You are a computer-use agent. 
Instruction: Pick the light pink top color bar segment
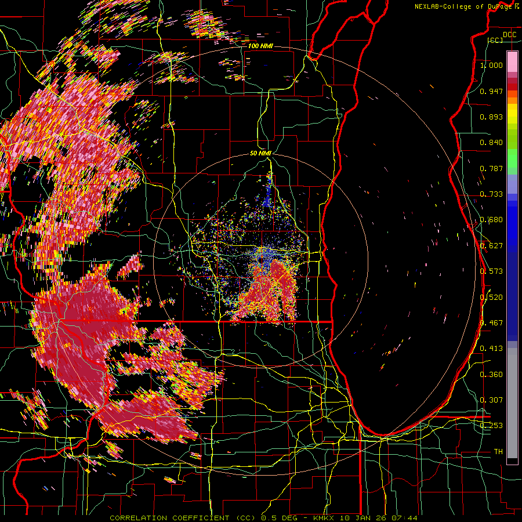pyautogui.click(x=512, y=61)
